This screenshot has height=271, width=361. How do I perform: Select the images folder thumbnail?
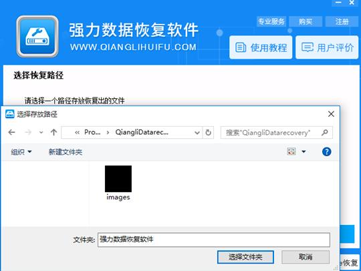tap(118, 179)
